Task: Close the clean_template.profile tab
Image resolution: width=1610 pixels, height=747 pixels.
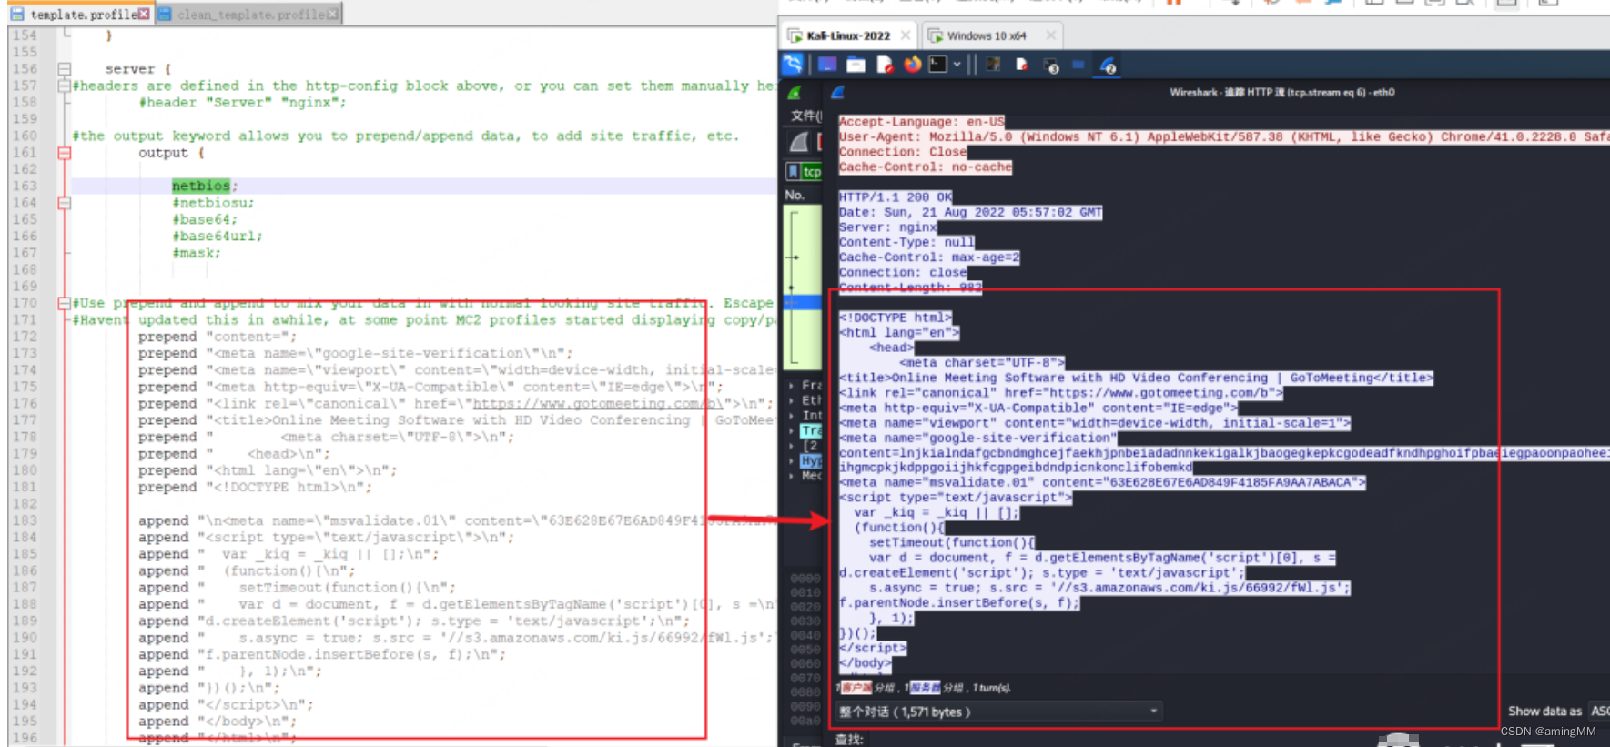Action: coord(333,15)
